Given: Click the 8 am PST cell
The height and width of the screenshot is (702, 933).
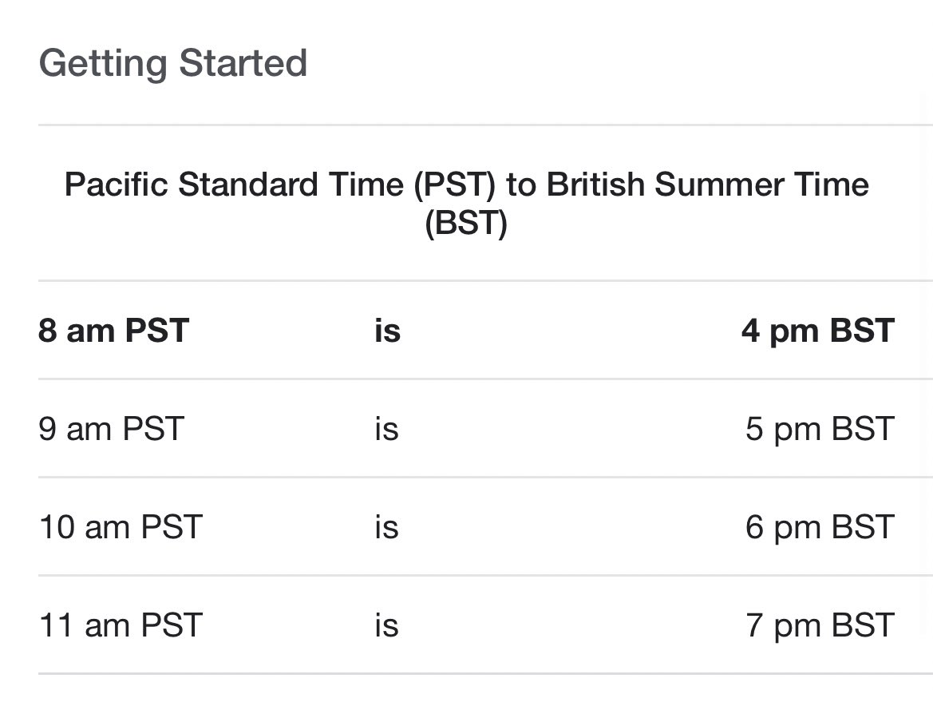Looking at the screenshot, I should click(113, 331).
